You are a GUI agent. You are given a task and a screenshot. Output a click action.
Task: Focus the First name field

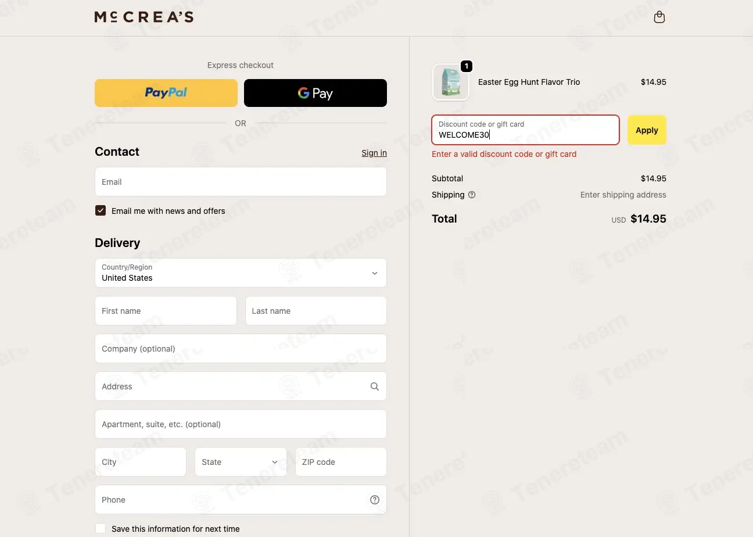coord(166,311)
